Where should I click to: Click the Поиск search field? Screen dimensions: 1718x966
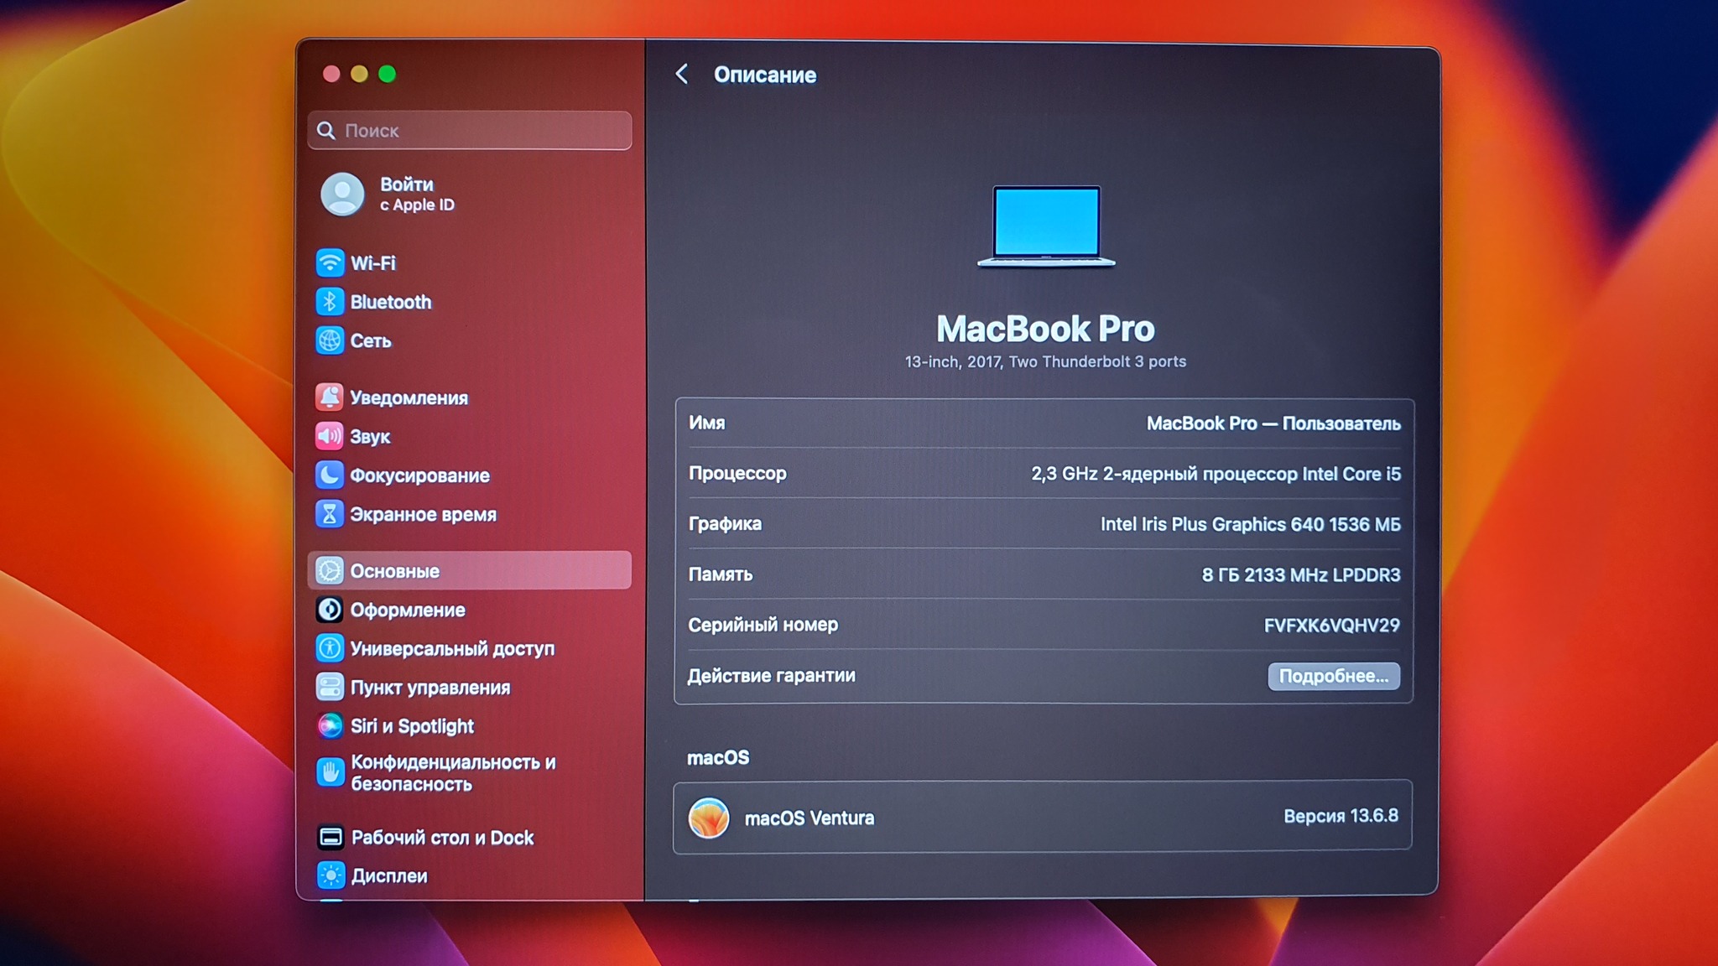coord(470,131)
